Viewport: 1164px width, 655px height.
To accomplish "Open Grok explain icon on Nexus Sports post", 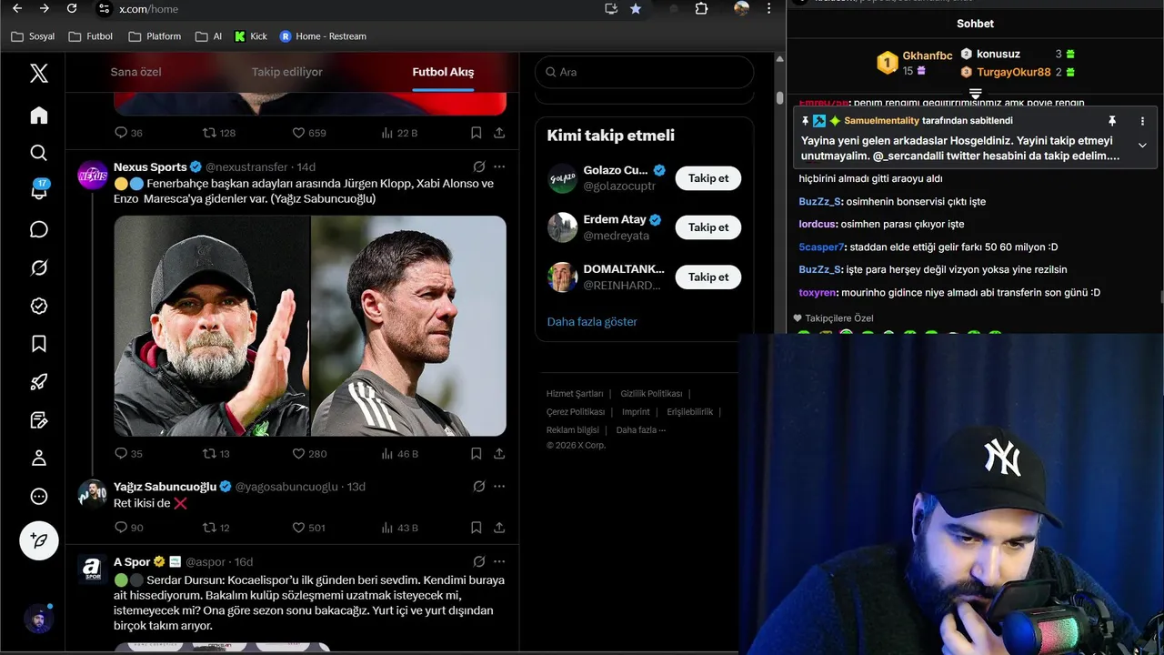I will point(479,167).
